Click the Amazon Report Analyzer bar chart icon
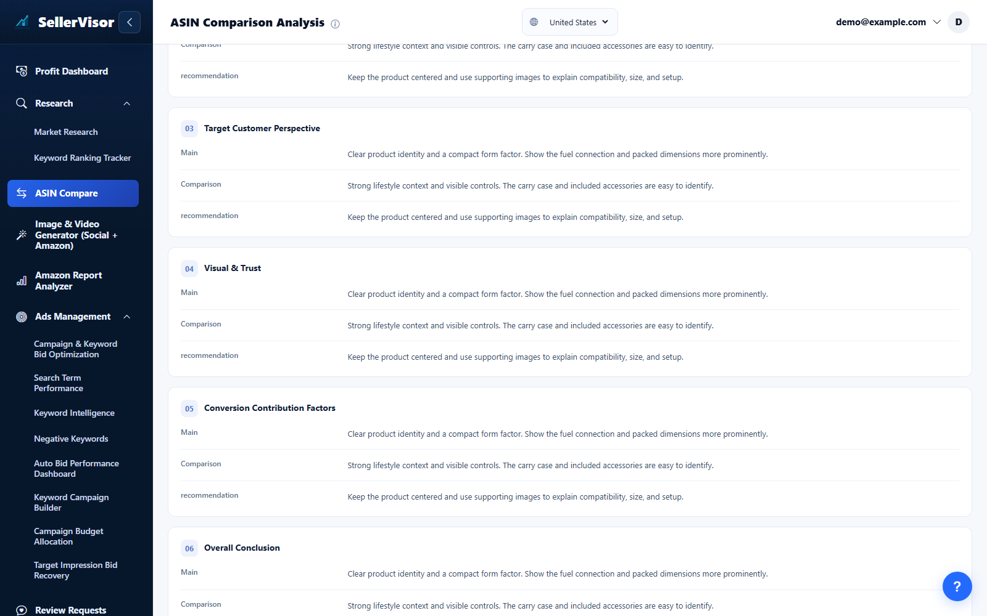This screenshot has width=987, height=616. point(22,281)
